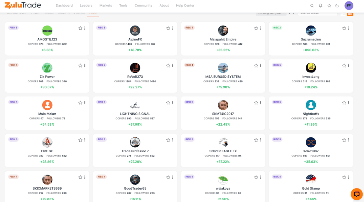Click Zix Power's +93.37% return
Screen dimensions: 364x202
[47, 87]
